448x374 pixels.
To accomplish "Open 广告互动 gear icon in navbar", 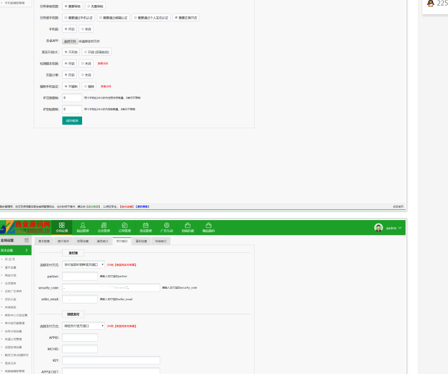I will coord(167,225).
